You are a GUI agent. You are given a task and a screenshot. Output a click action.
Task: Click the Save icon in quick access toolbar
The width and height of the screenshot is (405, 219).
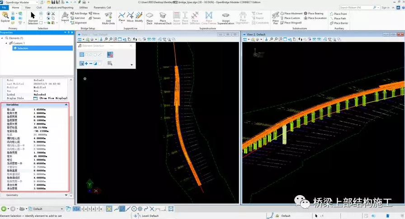(x=53, y=2)
